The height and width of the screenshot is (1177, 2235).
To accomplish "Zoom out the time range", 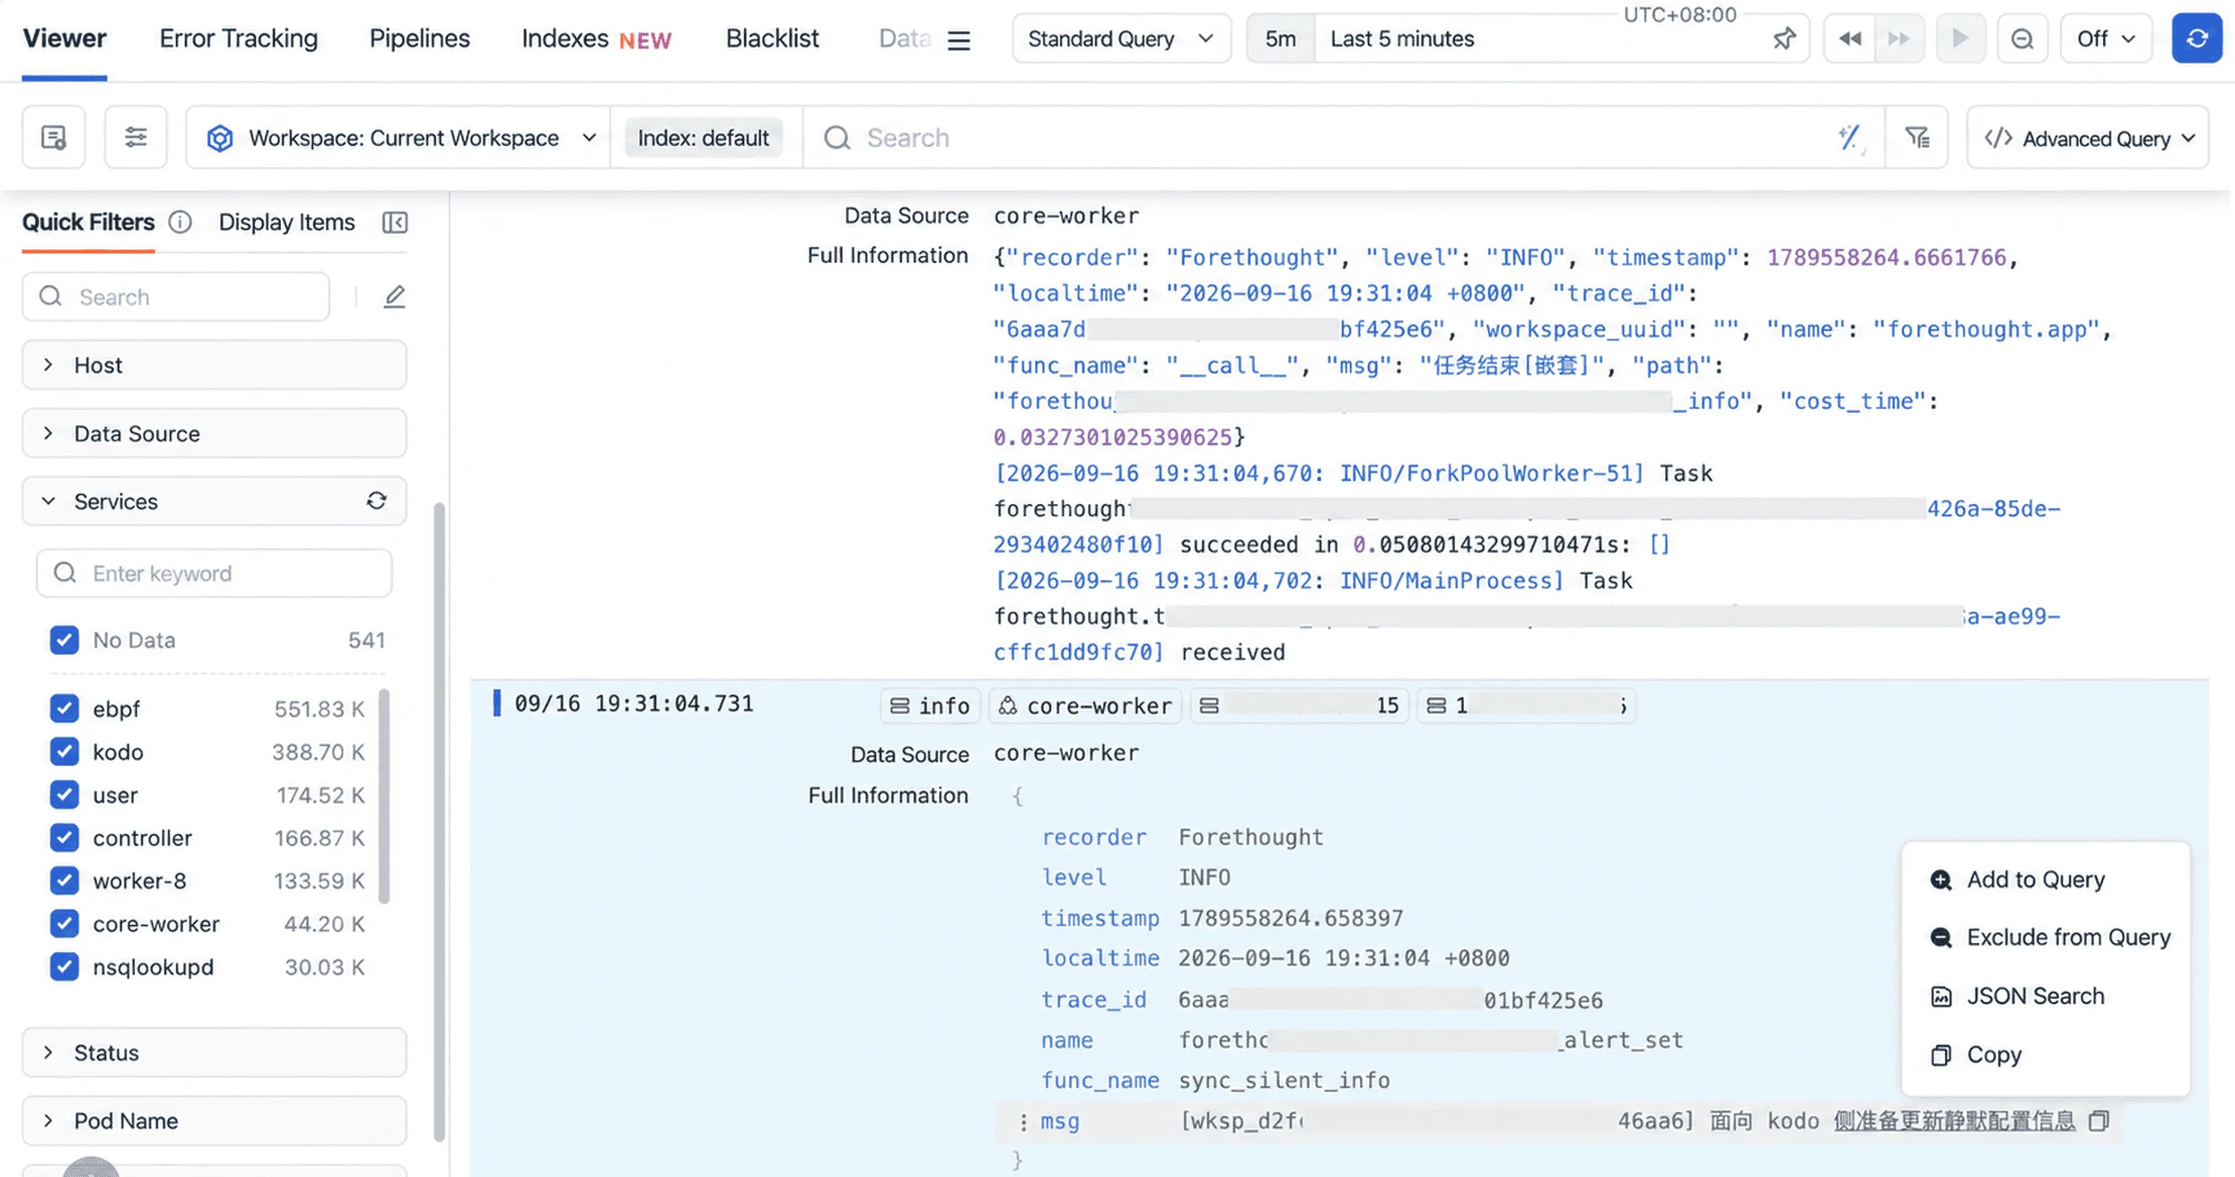I will coord(2022,39).
